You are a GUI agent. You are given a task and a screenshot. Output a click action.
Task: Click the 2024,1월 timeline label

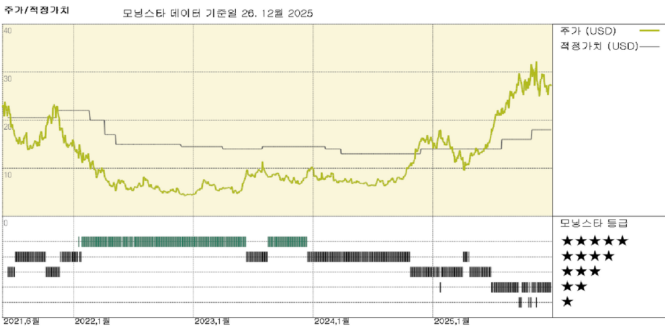click(x=331, y=321)
